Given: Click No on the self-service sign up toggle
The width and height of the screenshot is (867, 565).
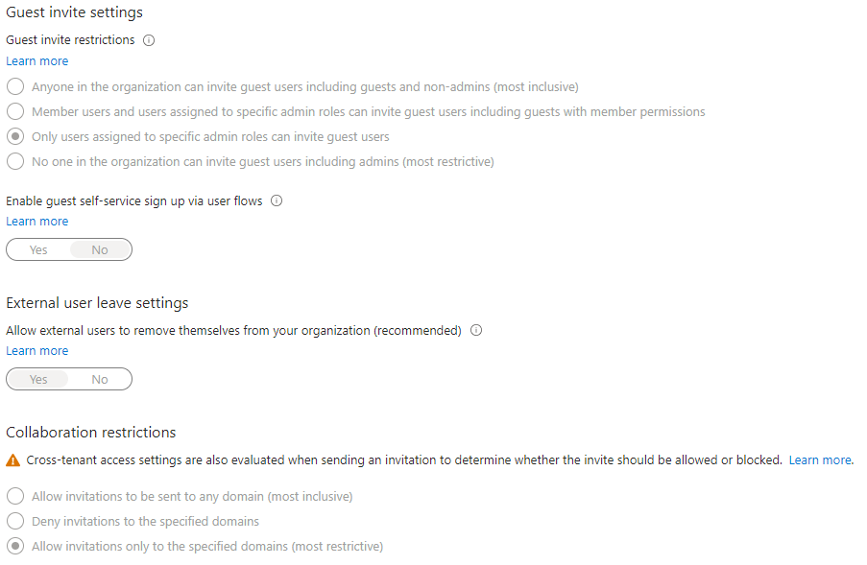Looking at the screenshot, I should pyautogui.click(x=99, y=249).
